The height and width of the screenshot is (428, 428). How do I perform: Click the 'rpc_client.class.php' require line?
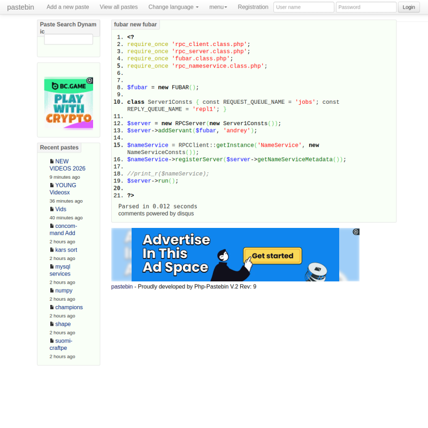point(189,44)
